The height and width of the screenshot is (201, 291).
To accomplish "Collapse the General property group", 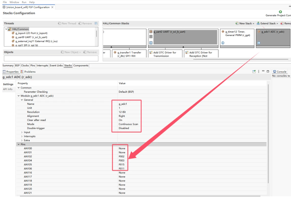I will coord(22,100).
